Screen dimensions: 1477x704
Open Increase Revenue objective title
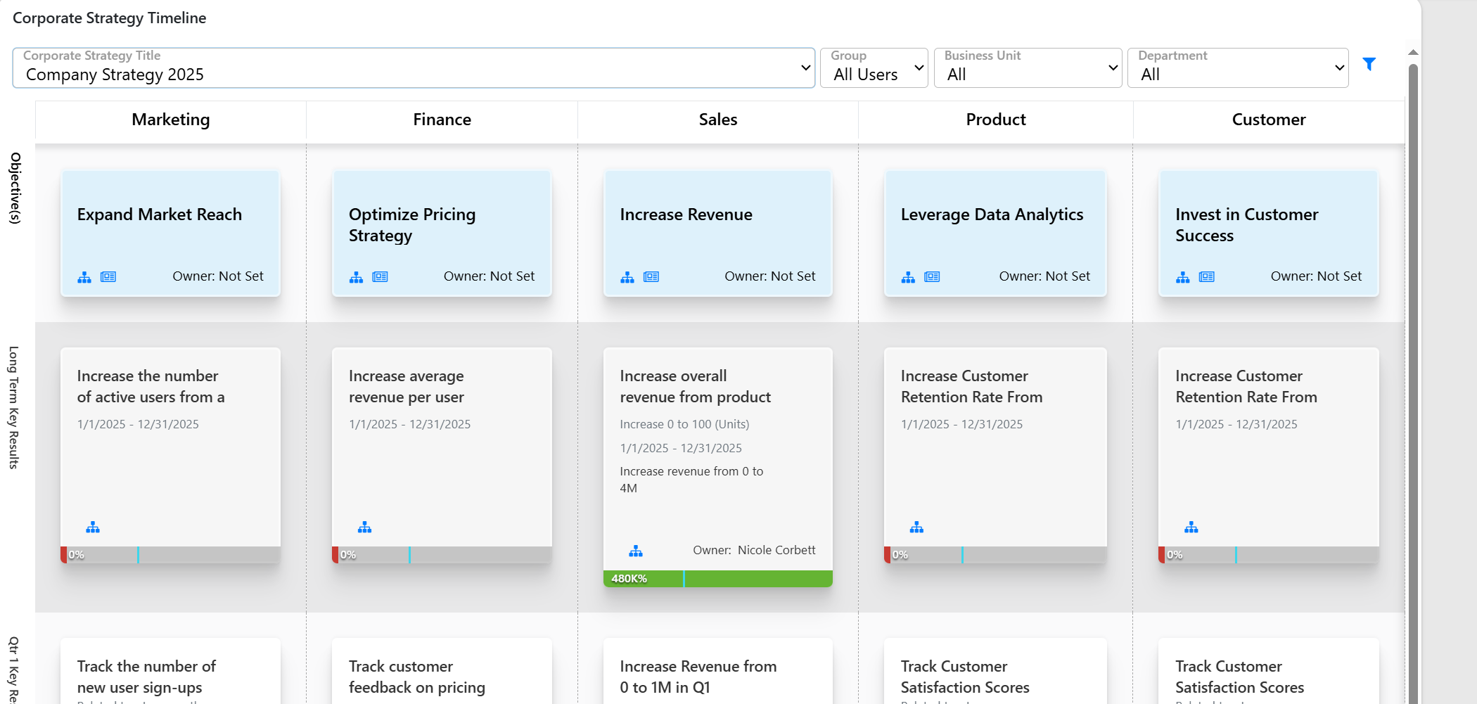[686, 215]
